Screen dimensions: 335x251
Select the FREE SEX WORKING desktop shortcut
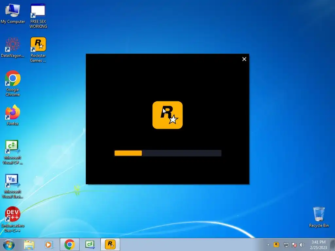point(38,16)
